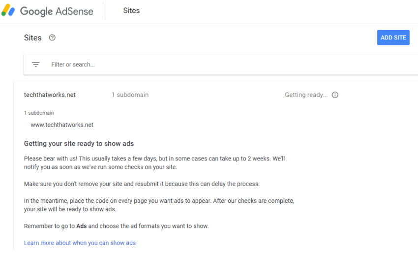The height and width of the screenshot is (253, 418).
Task: Click the 1 subdomain summary in site row
Action: [130, 95]
